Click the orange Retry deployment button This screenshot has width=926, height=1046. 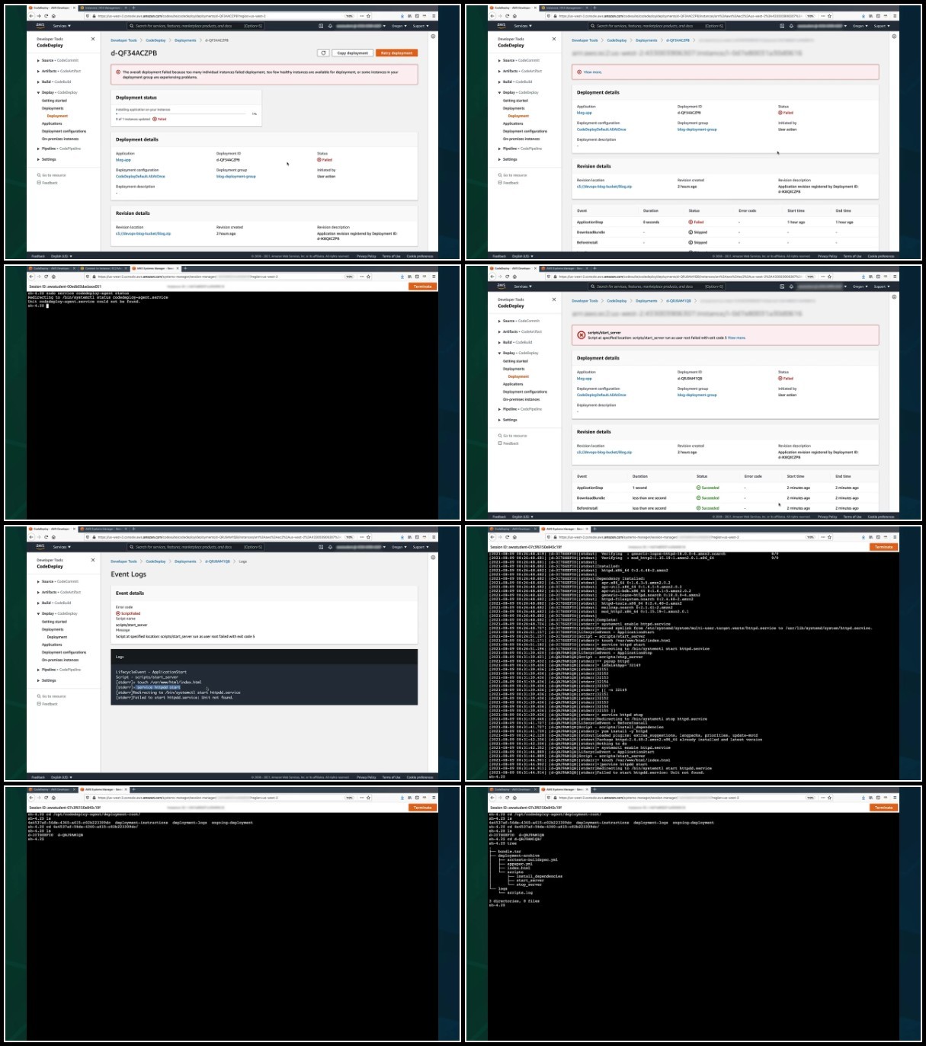point(396,53)
